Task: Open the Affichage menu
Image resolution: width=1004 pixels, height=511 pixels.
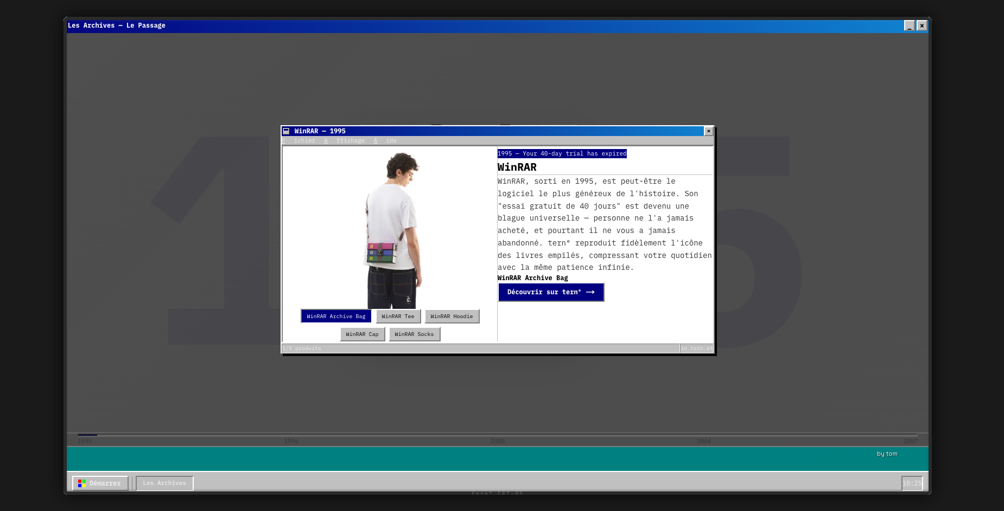Action: pyautogui.click(x=345, y=141)
